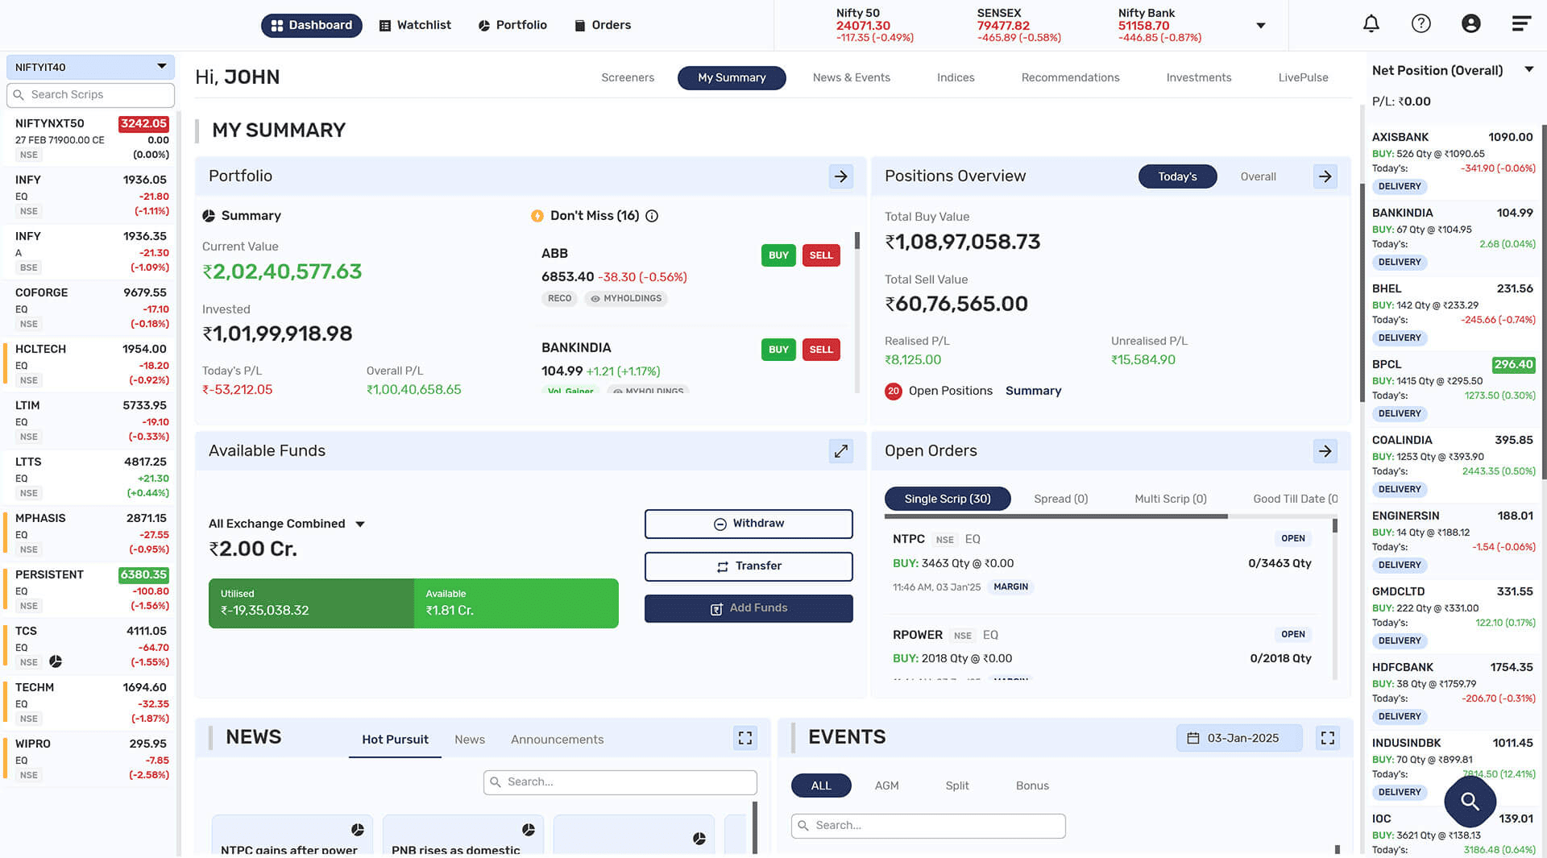
Task: Open the user profile icon
Action: [1470, 24]
